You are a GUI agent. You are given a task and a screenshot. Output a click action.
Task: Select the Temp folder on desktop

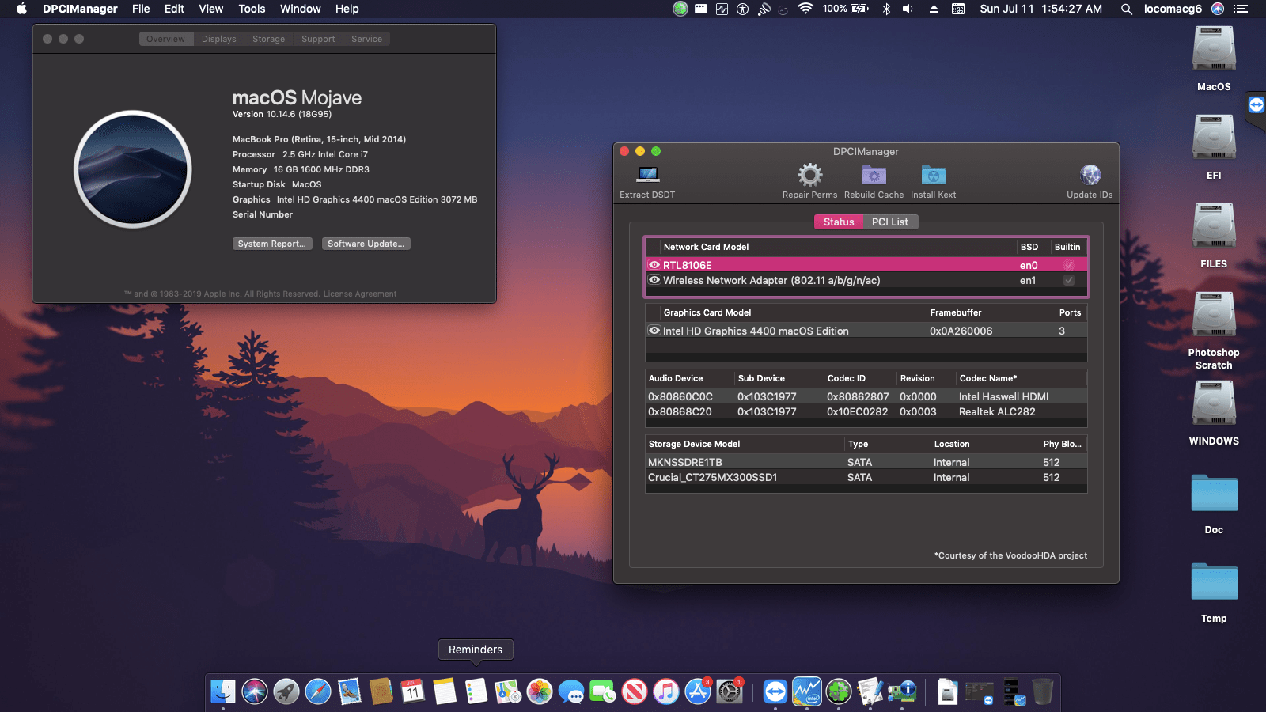tap(1214, 581)
